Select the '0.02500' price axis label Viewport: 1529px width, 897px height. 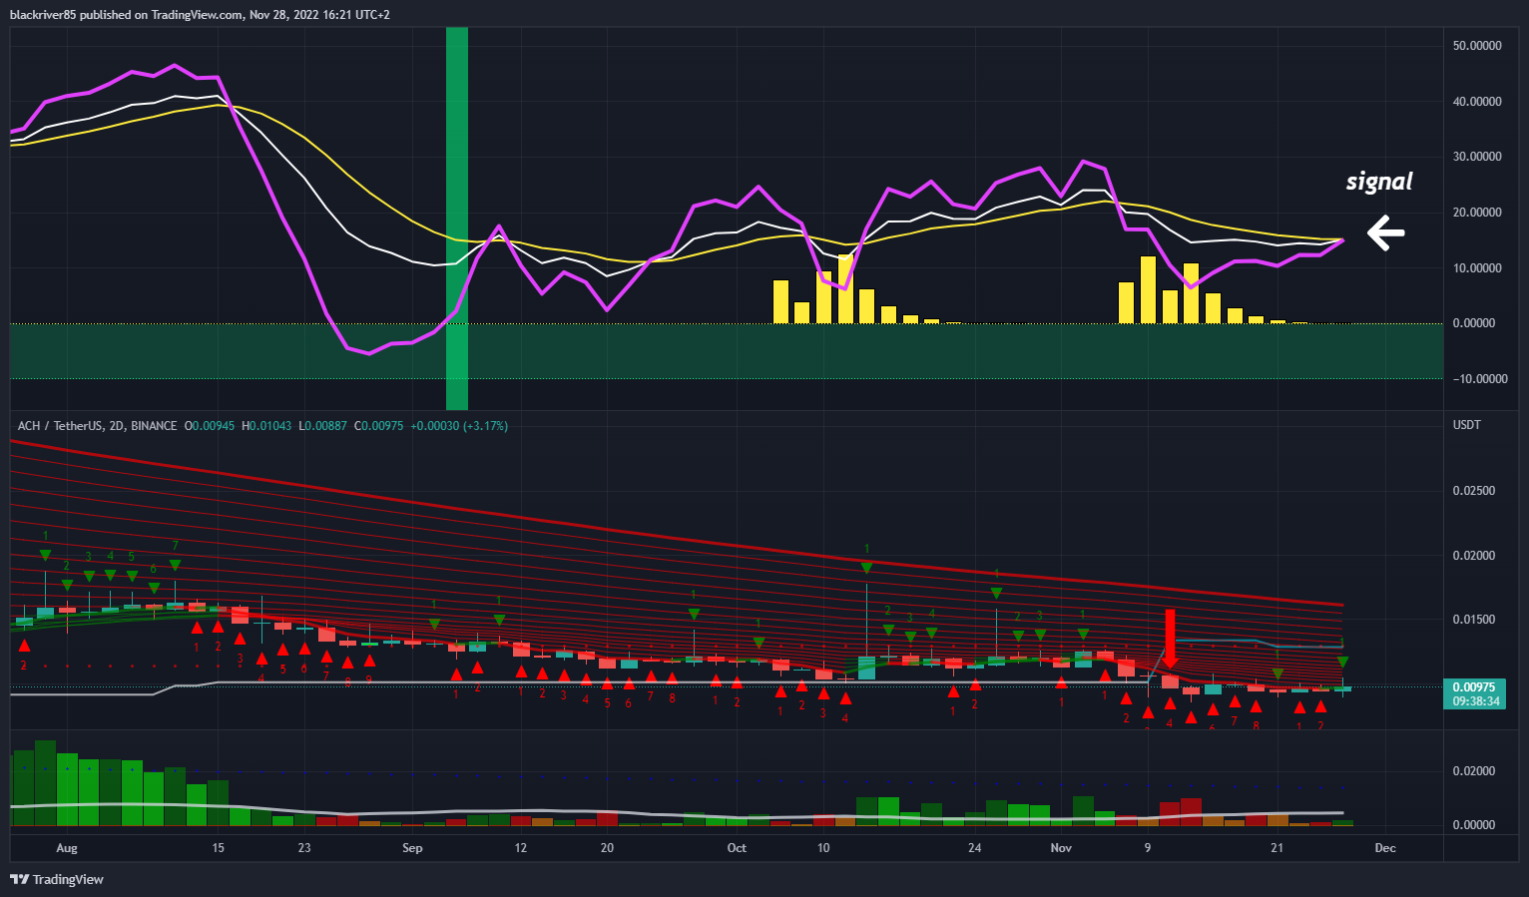1474,491
